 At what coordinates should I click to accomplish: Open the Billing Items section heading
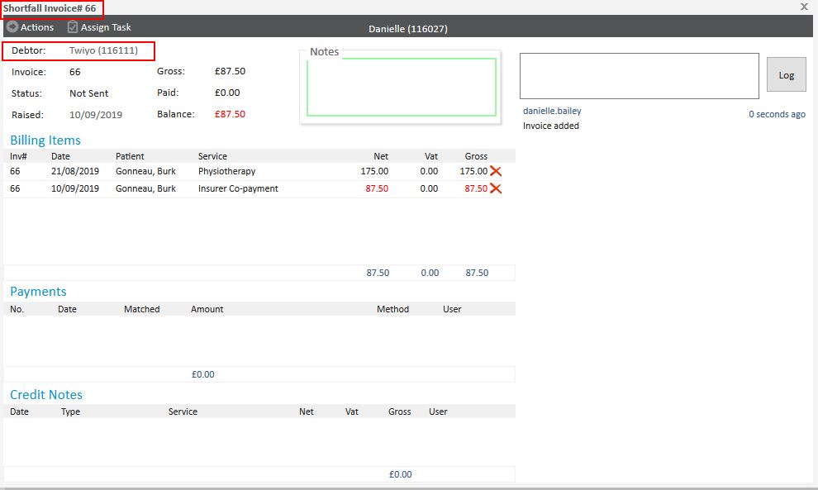(x=45, y=140)
